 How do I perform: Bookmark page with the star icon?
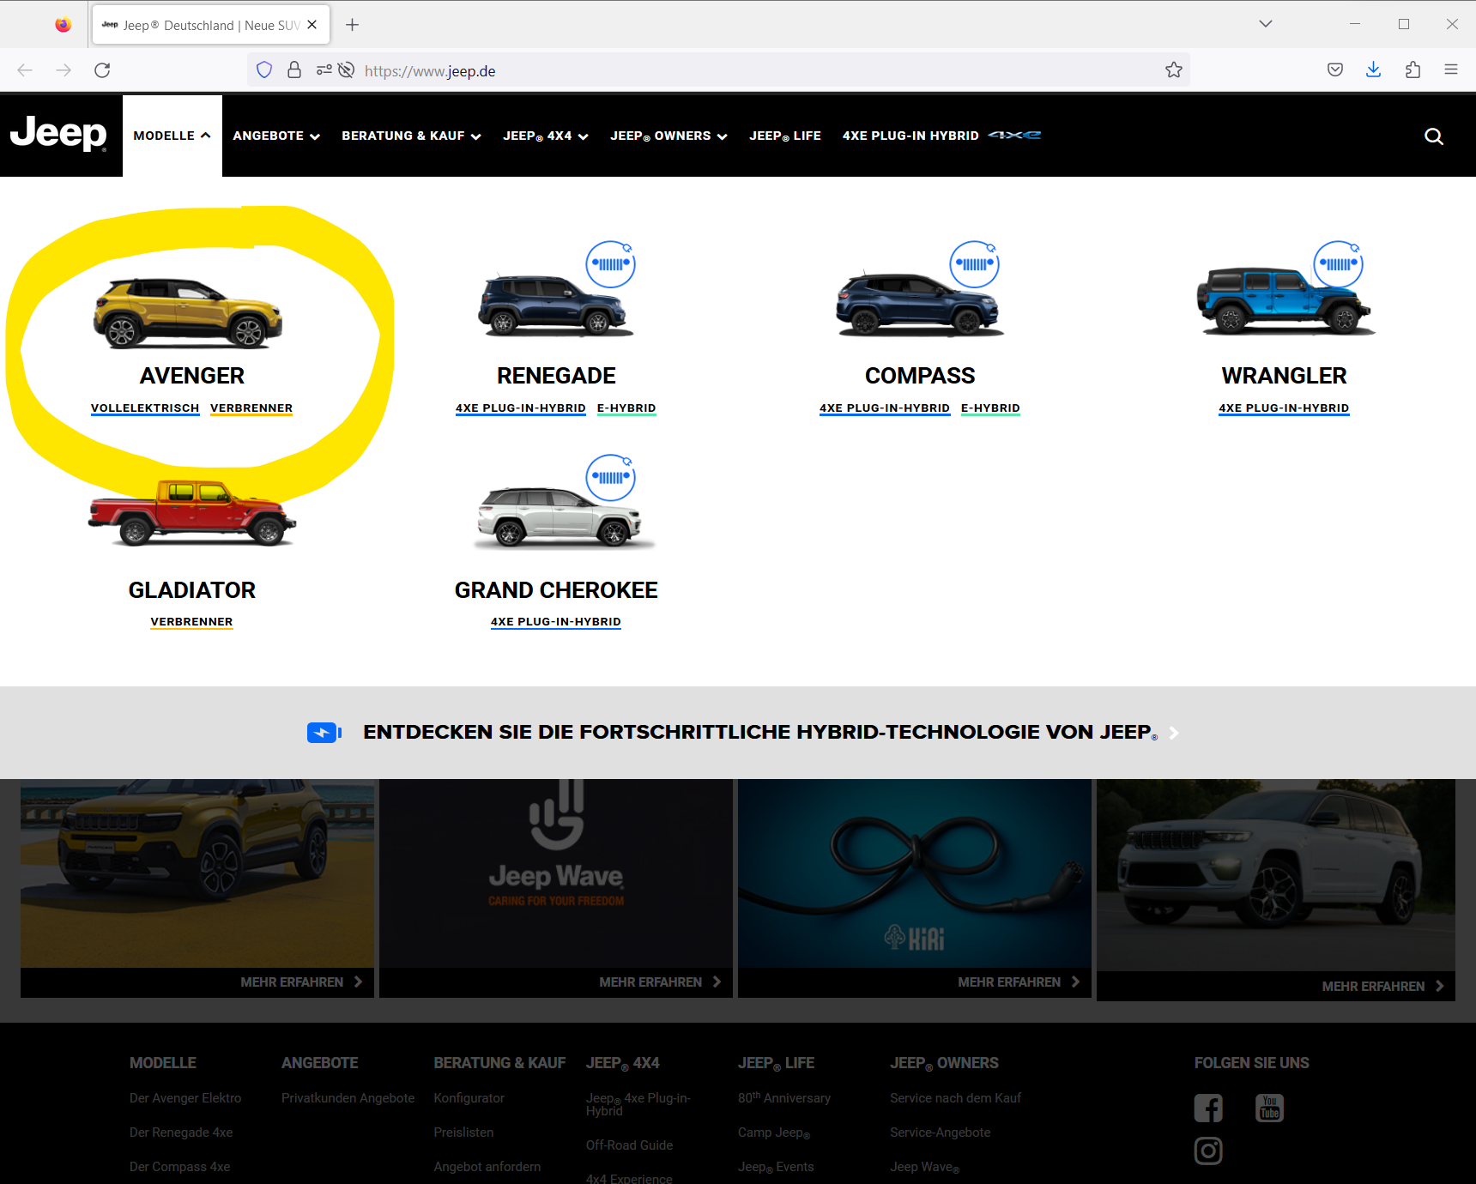click(1173, 70)
